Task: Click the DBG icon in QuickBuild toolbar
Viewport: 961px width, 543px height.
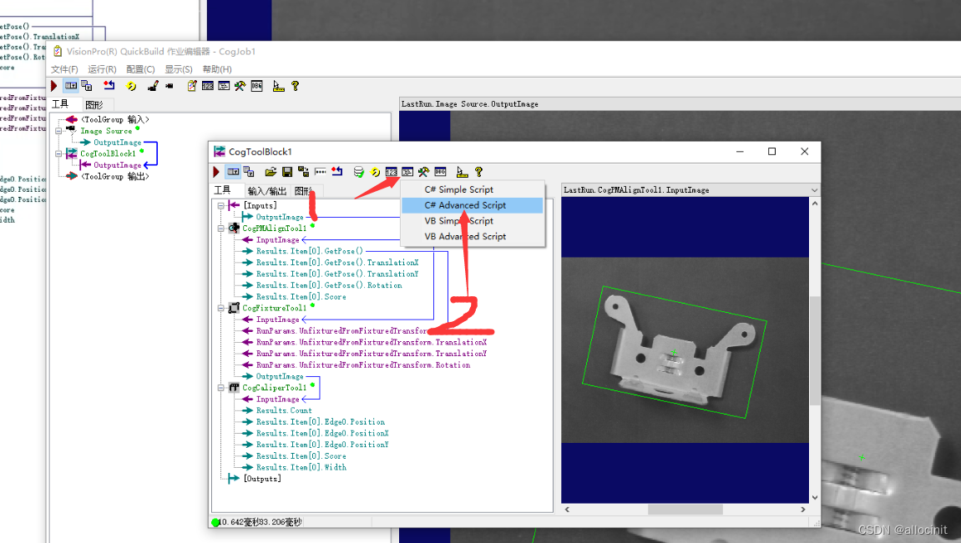Action: click(x=257, y=86)
